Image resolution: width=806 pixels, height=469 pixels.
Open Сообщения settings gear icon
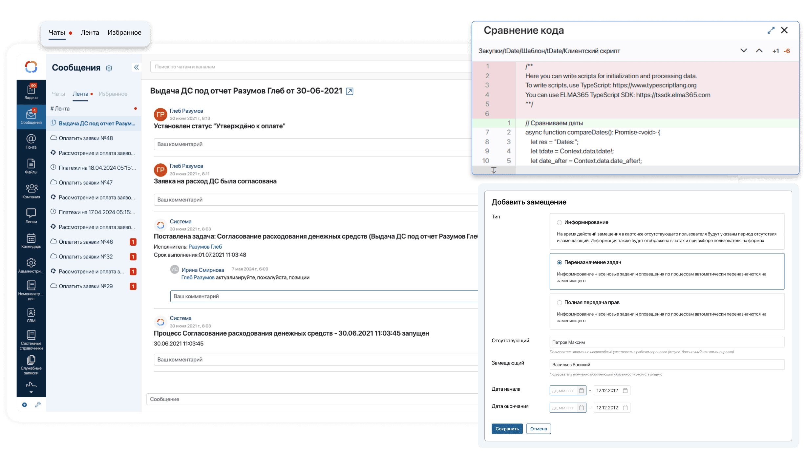coord(109,68)
